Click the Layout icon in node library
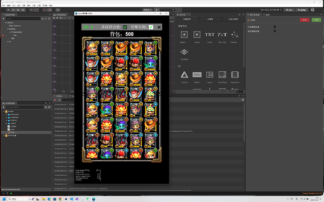324x202 pixels. (x=209, y=75)
